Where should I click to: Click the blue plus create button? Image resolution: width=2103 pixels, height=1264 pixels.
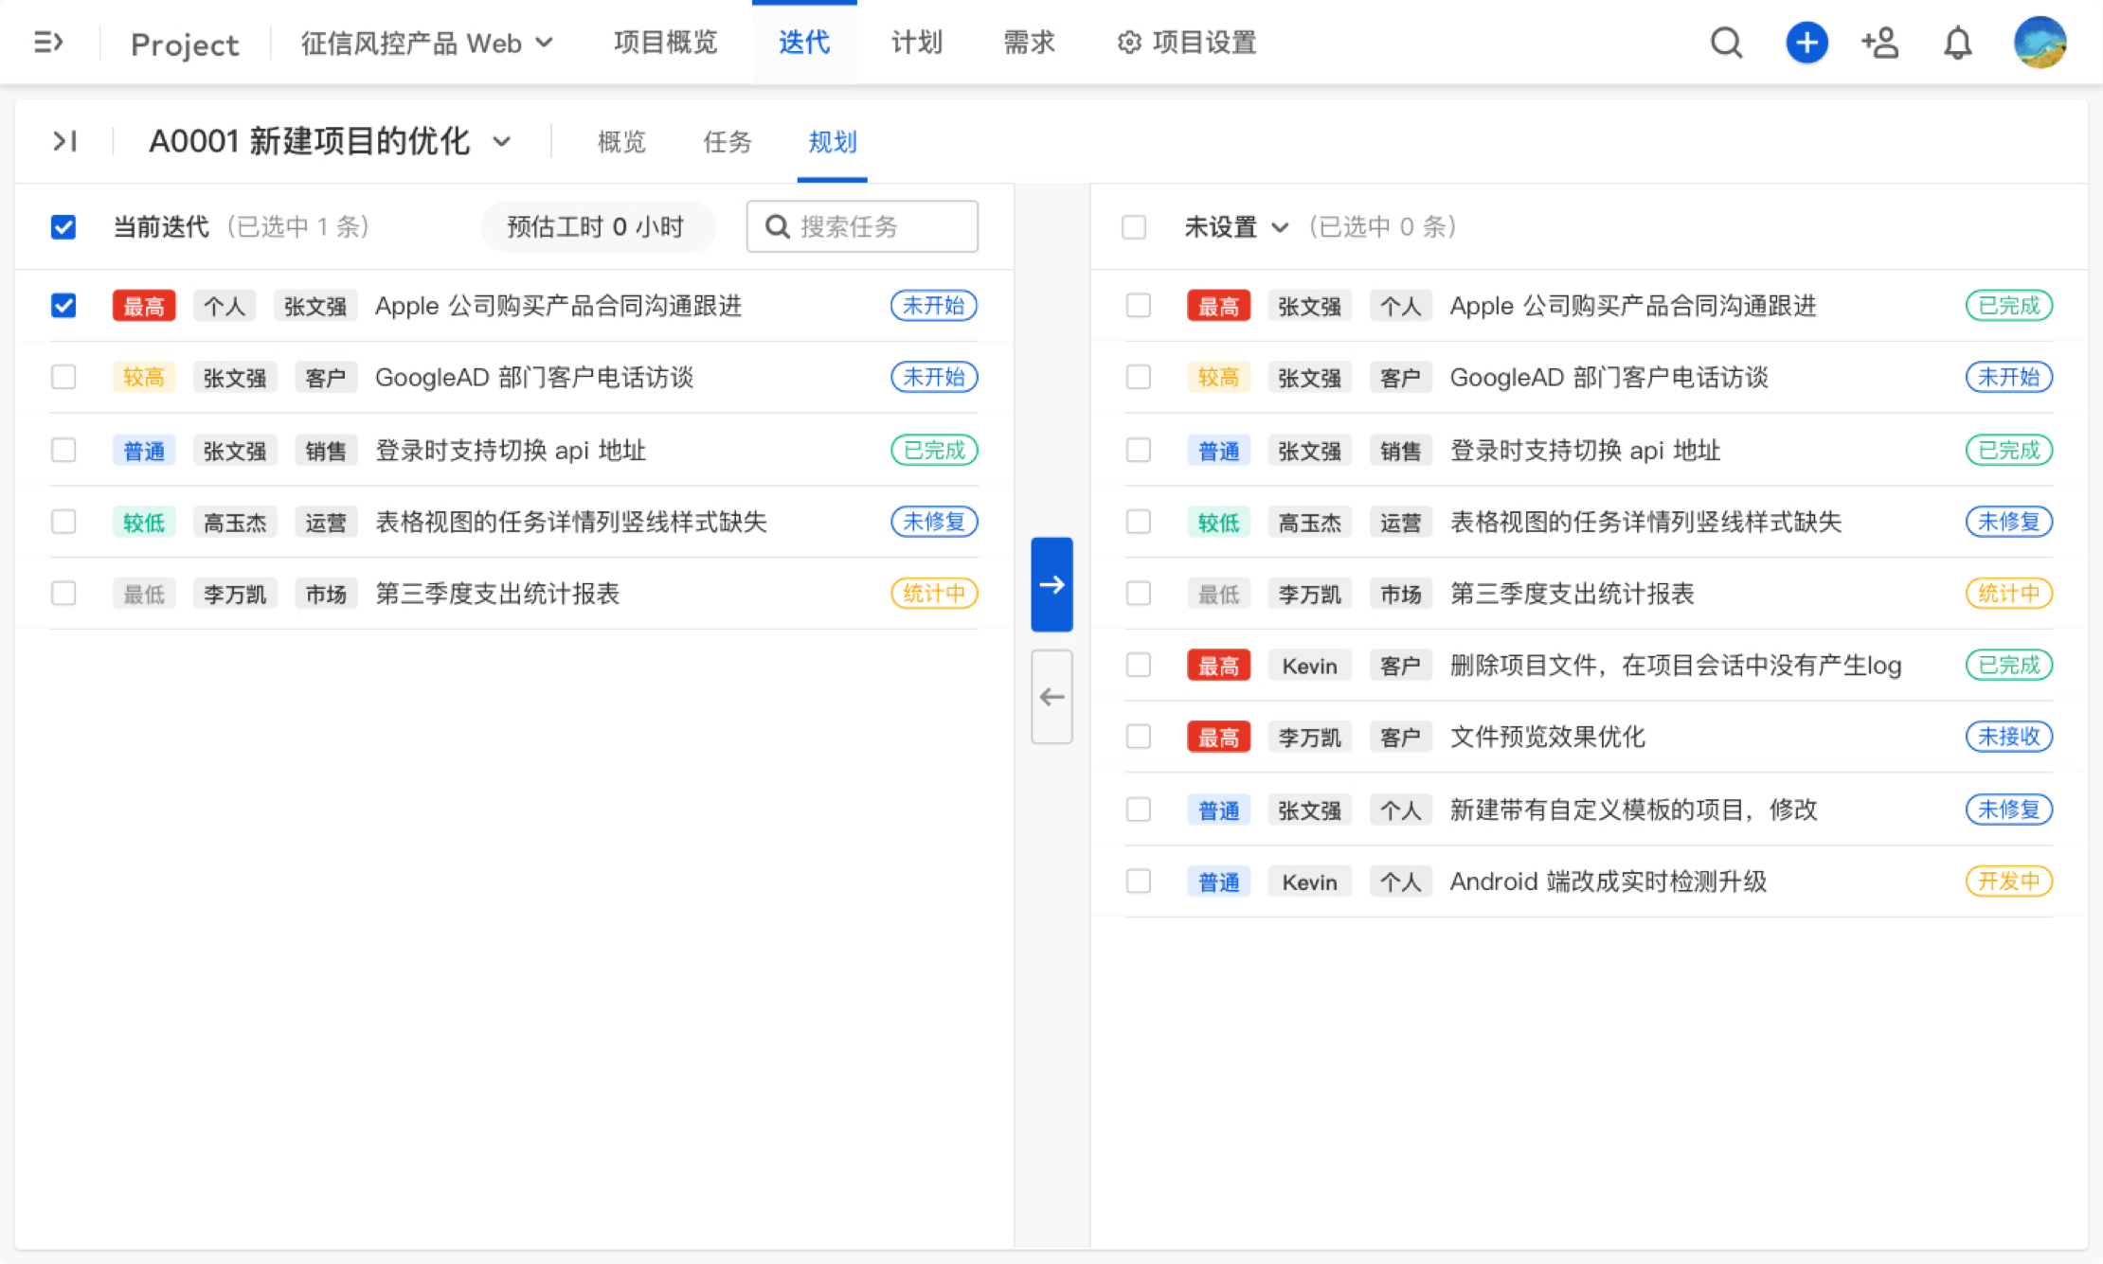[x=1806, y=43]
